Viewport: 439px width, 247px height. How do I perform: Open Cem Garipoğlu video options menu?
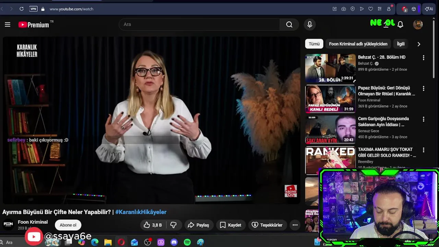(x=424, y=119)
